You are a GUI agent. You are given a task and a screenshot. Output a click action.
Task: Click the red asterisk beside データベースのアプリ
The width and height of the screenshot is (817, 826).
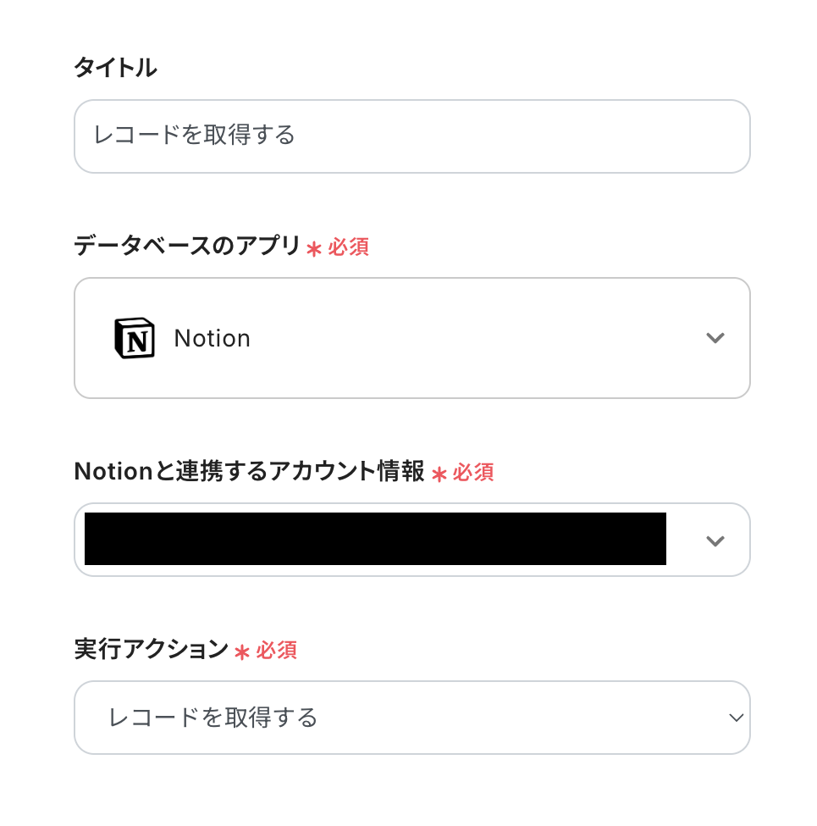pyautogui.click(x=314, y=249)
